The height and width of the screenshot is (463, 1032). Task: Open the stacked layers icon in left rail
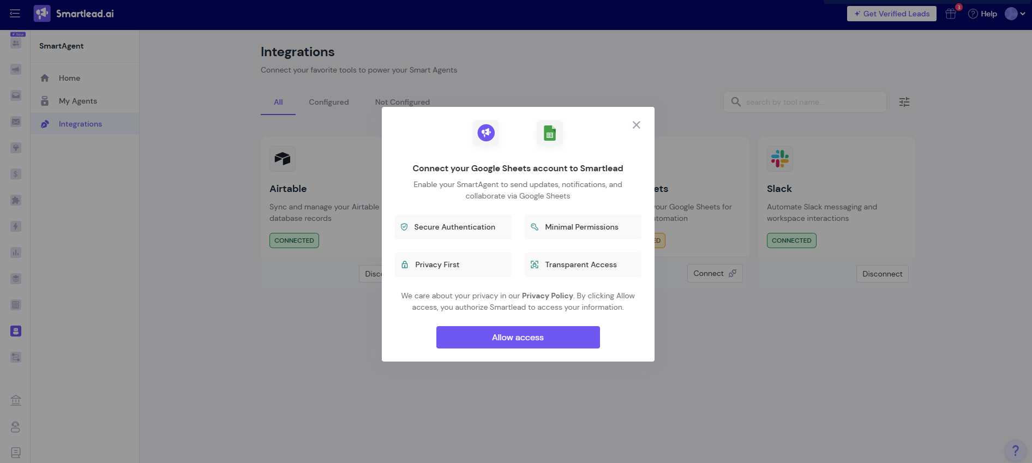(16, 279)
